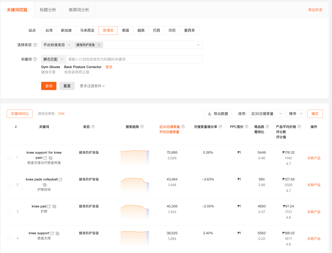Click search trend chart for knee pads volleyball
Image resolution: width=332 pixels, height=253 pixels.
point(135,185)
